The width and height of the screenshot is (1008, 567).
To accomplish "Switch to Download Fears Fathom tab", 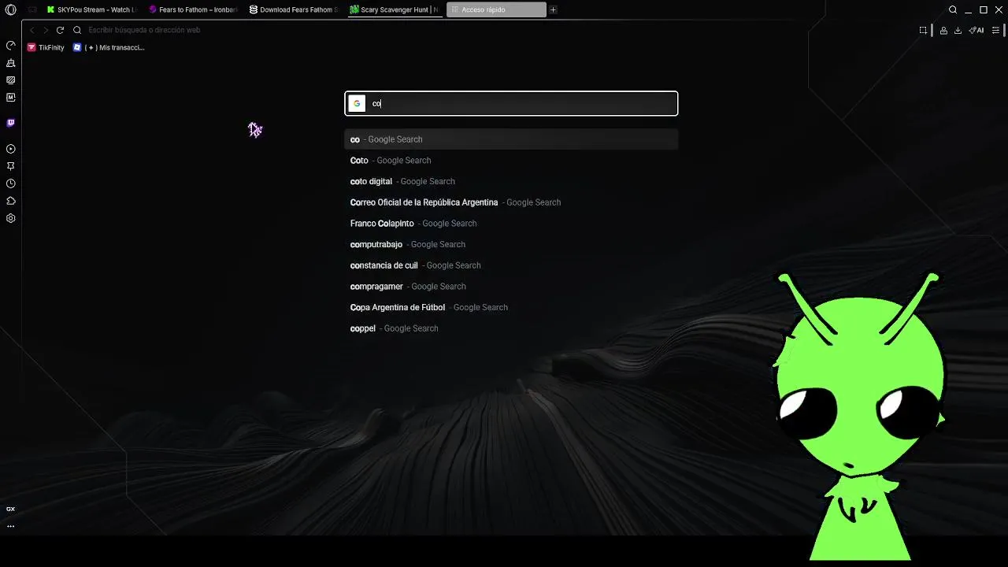I will pos(294,9).
